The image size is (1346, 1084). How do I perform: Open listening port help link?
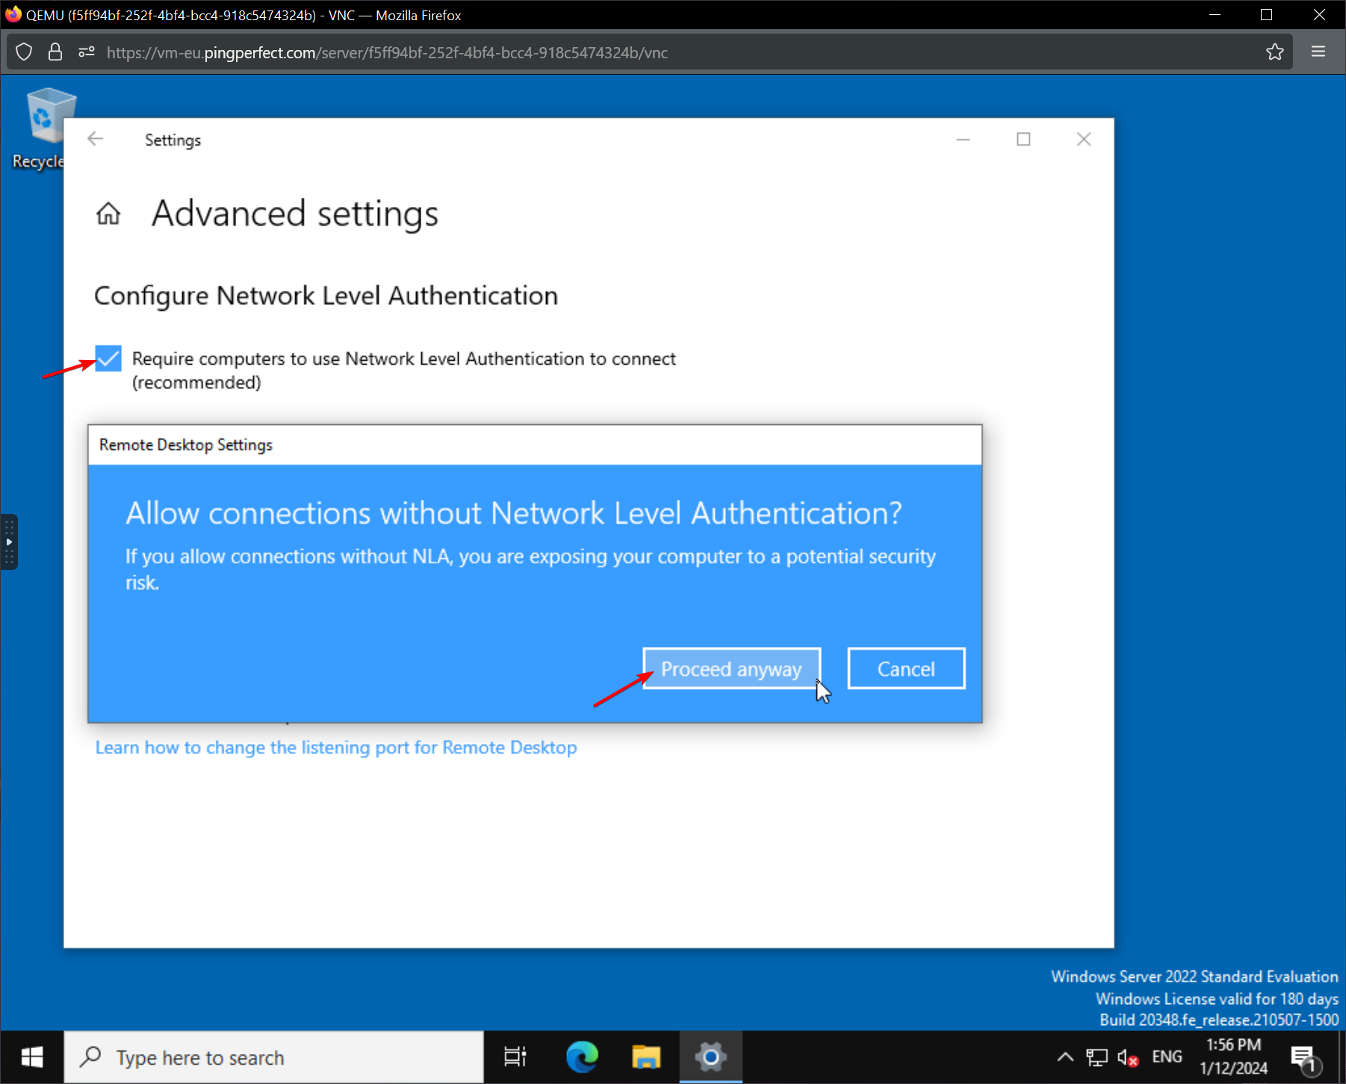coord(336,748)
